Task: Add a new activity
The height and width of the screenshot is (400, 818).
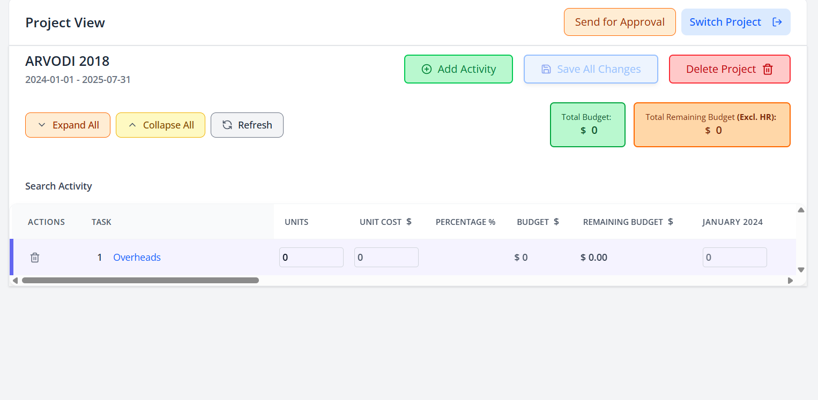Action: pos(458,69)
